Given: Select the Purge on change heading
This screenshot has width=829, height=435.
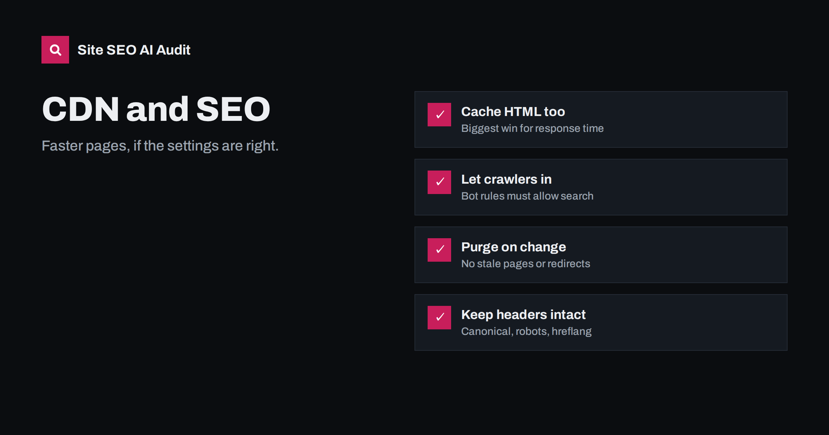Looking at the screenshot, I should pyautogui.click(x=514, y=247).
